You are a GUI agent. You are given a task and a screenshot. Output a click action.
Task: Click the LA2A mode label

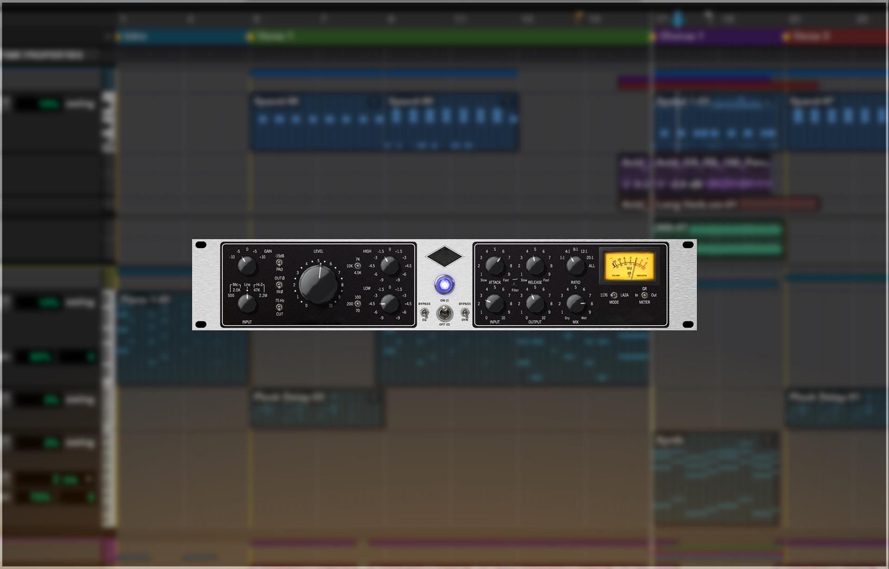click(625, 295)
